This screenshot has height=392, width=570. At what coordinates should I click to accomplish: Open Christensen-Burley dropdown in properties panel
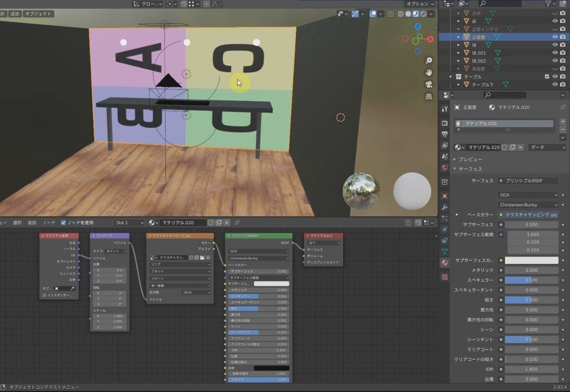point(529,205)
